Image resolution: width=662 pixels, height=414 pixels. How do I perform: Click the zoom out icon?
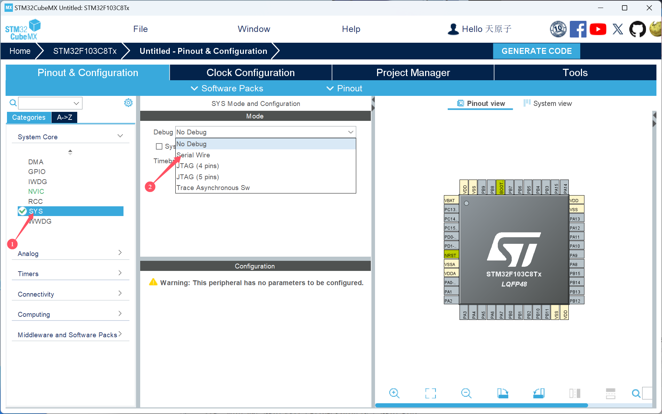tap(466, 393)
